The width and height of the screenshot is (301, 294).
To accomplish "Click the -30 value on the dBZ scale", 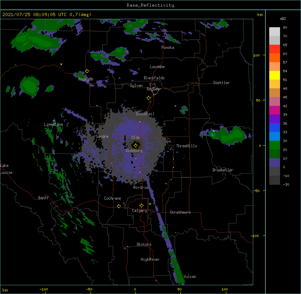I will pyautogui.click(x=286, y=184).
